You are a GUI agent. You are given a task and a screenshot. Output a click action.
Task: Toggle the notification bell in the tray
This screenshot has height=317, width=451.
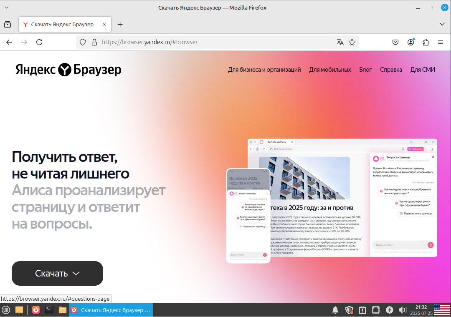point(335,310)
